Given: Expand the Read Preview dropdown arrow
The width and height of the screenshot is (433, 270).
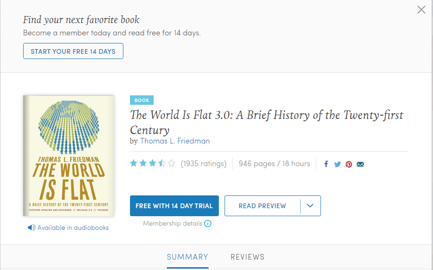Looking at the screenshot, I should point(311,206).
